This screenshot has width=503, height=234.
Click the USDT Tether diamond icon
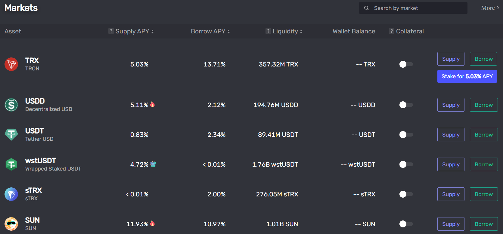click(11, 135)
